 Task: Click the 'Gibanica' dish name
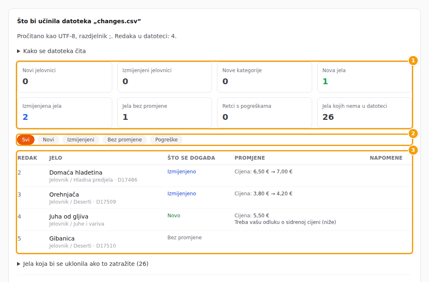click(x=62, y=238)
